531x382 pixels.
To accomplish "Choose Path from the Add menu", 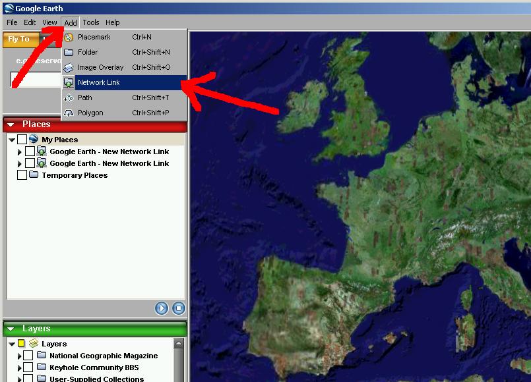I will tap(124, 97).
